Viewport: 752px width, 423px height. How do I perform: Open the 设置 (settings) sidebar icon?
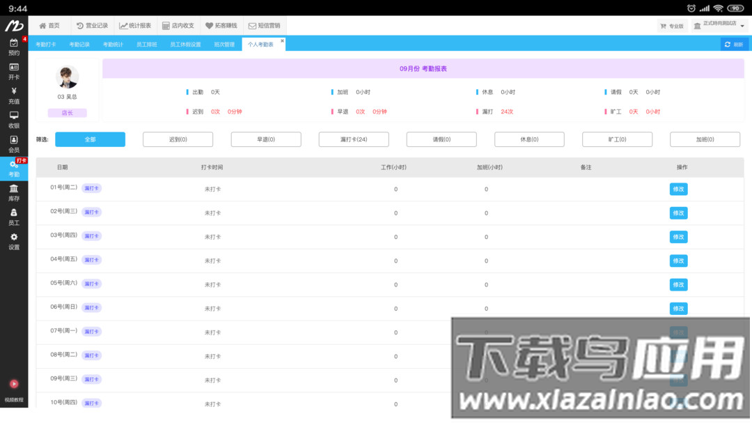coord(15,240)
